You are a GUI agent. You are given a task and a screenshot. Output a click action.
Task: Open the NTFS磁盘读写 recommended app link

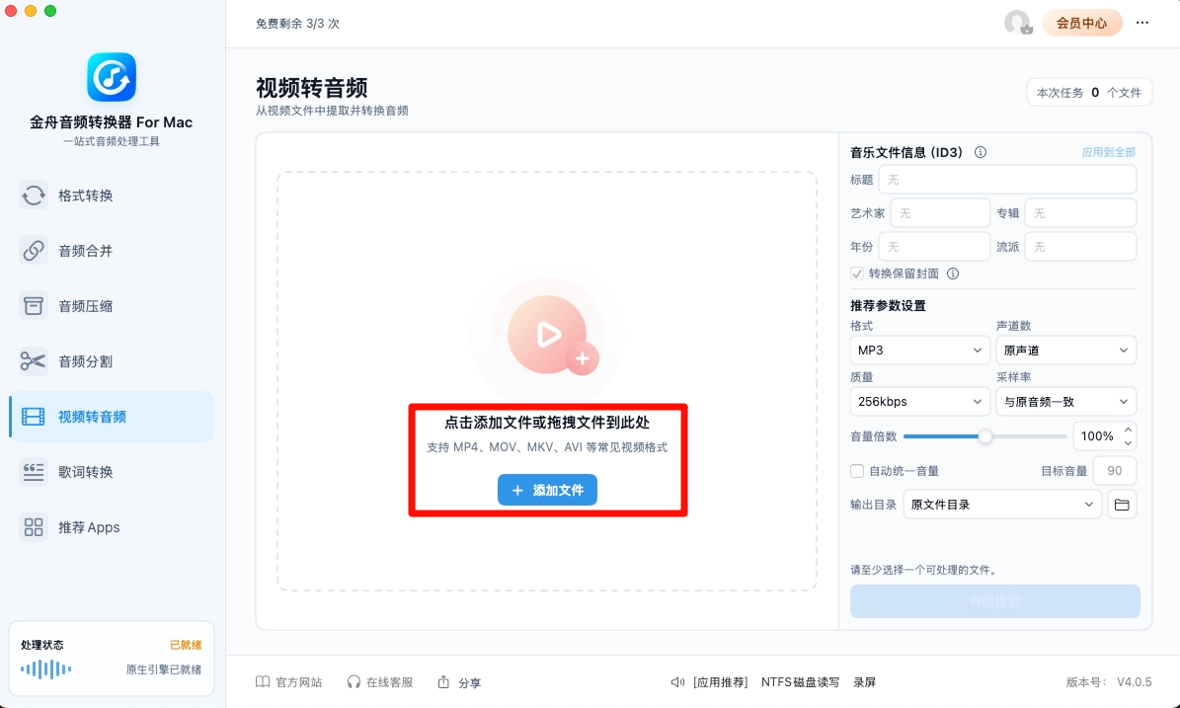pos(800,681)
